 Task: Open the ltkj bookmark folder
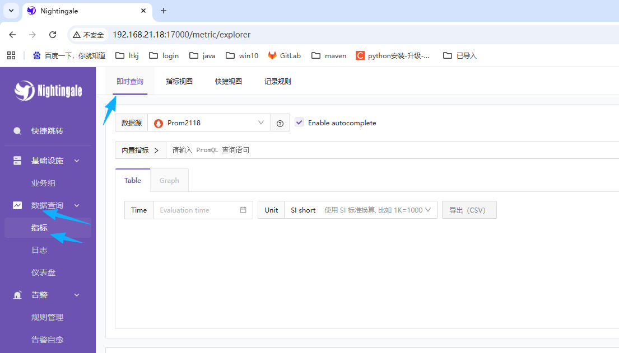click(127, 55)
